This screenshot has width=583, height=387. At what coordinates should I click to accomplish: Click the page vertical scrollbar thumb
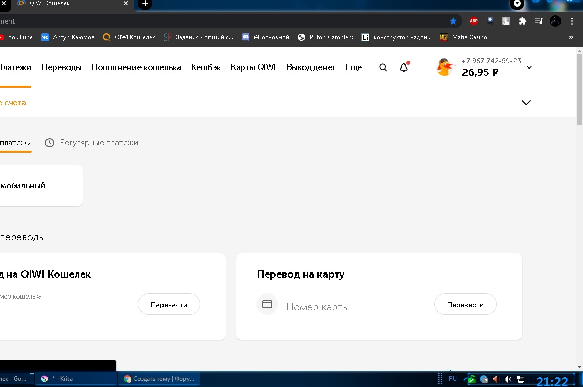pos(579,89)
